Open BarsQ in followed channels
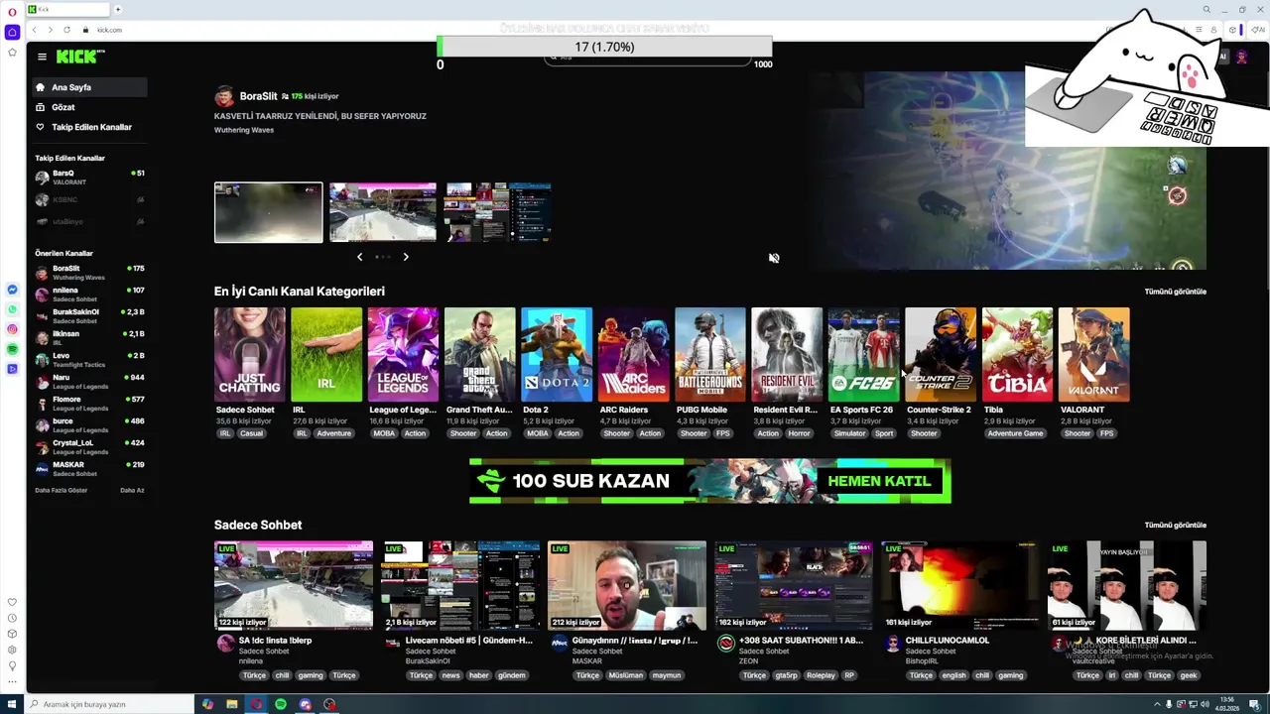 coord(89,178)
